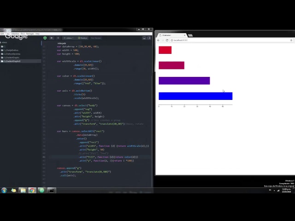Open the Help menu in Atom

37,34
